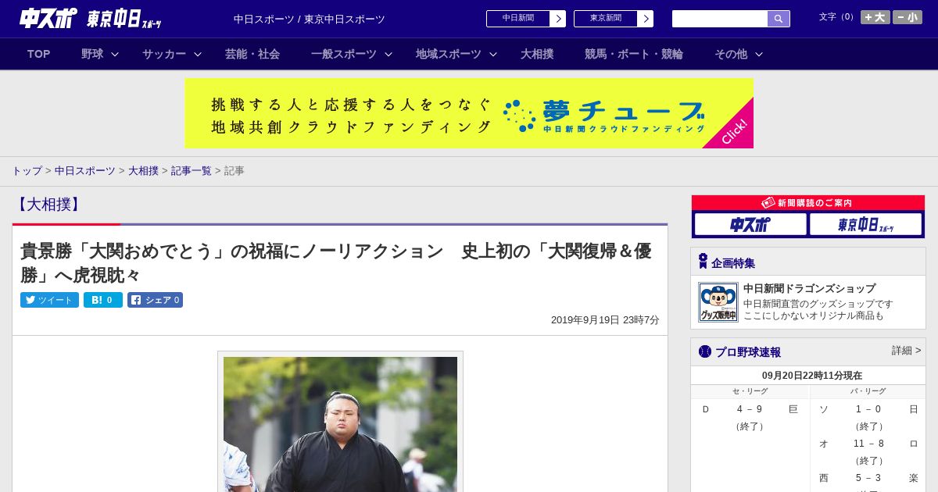
Task: Go to トップ breadcrumb link
Action: (27, 170)
